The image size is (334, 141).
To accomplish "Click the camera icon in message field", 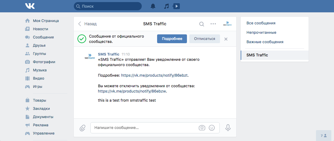I will (202, 128).
